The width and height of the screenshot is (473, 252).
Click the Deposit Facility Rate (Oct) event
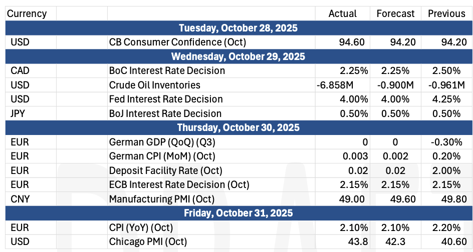pyautogui.click(x=165, y=170)
